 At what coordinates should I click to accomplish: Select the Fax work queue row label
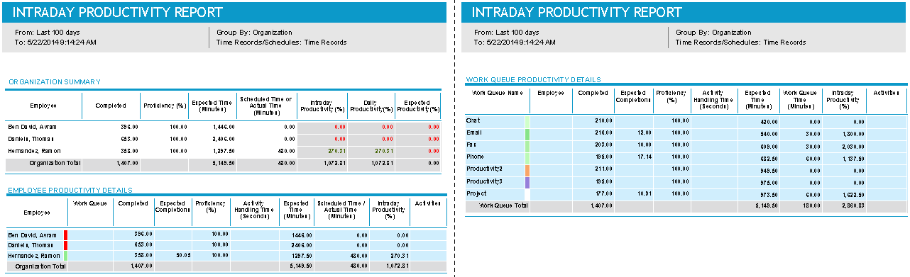click(x=471, y=145)
